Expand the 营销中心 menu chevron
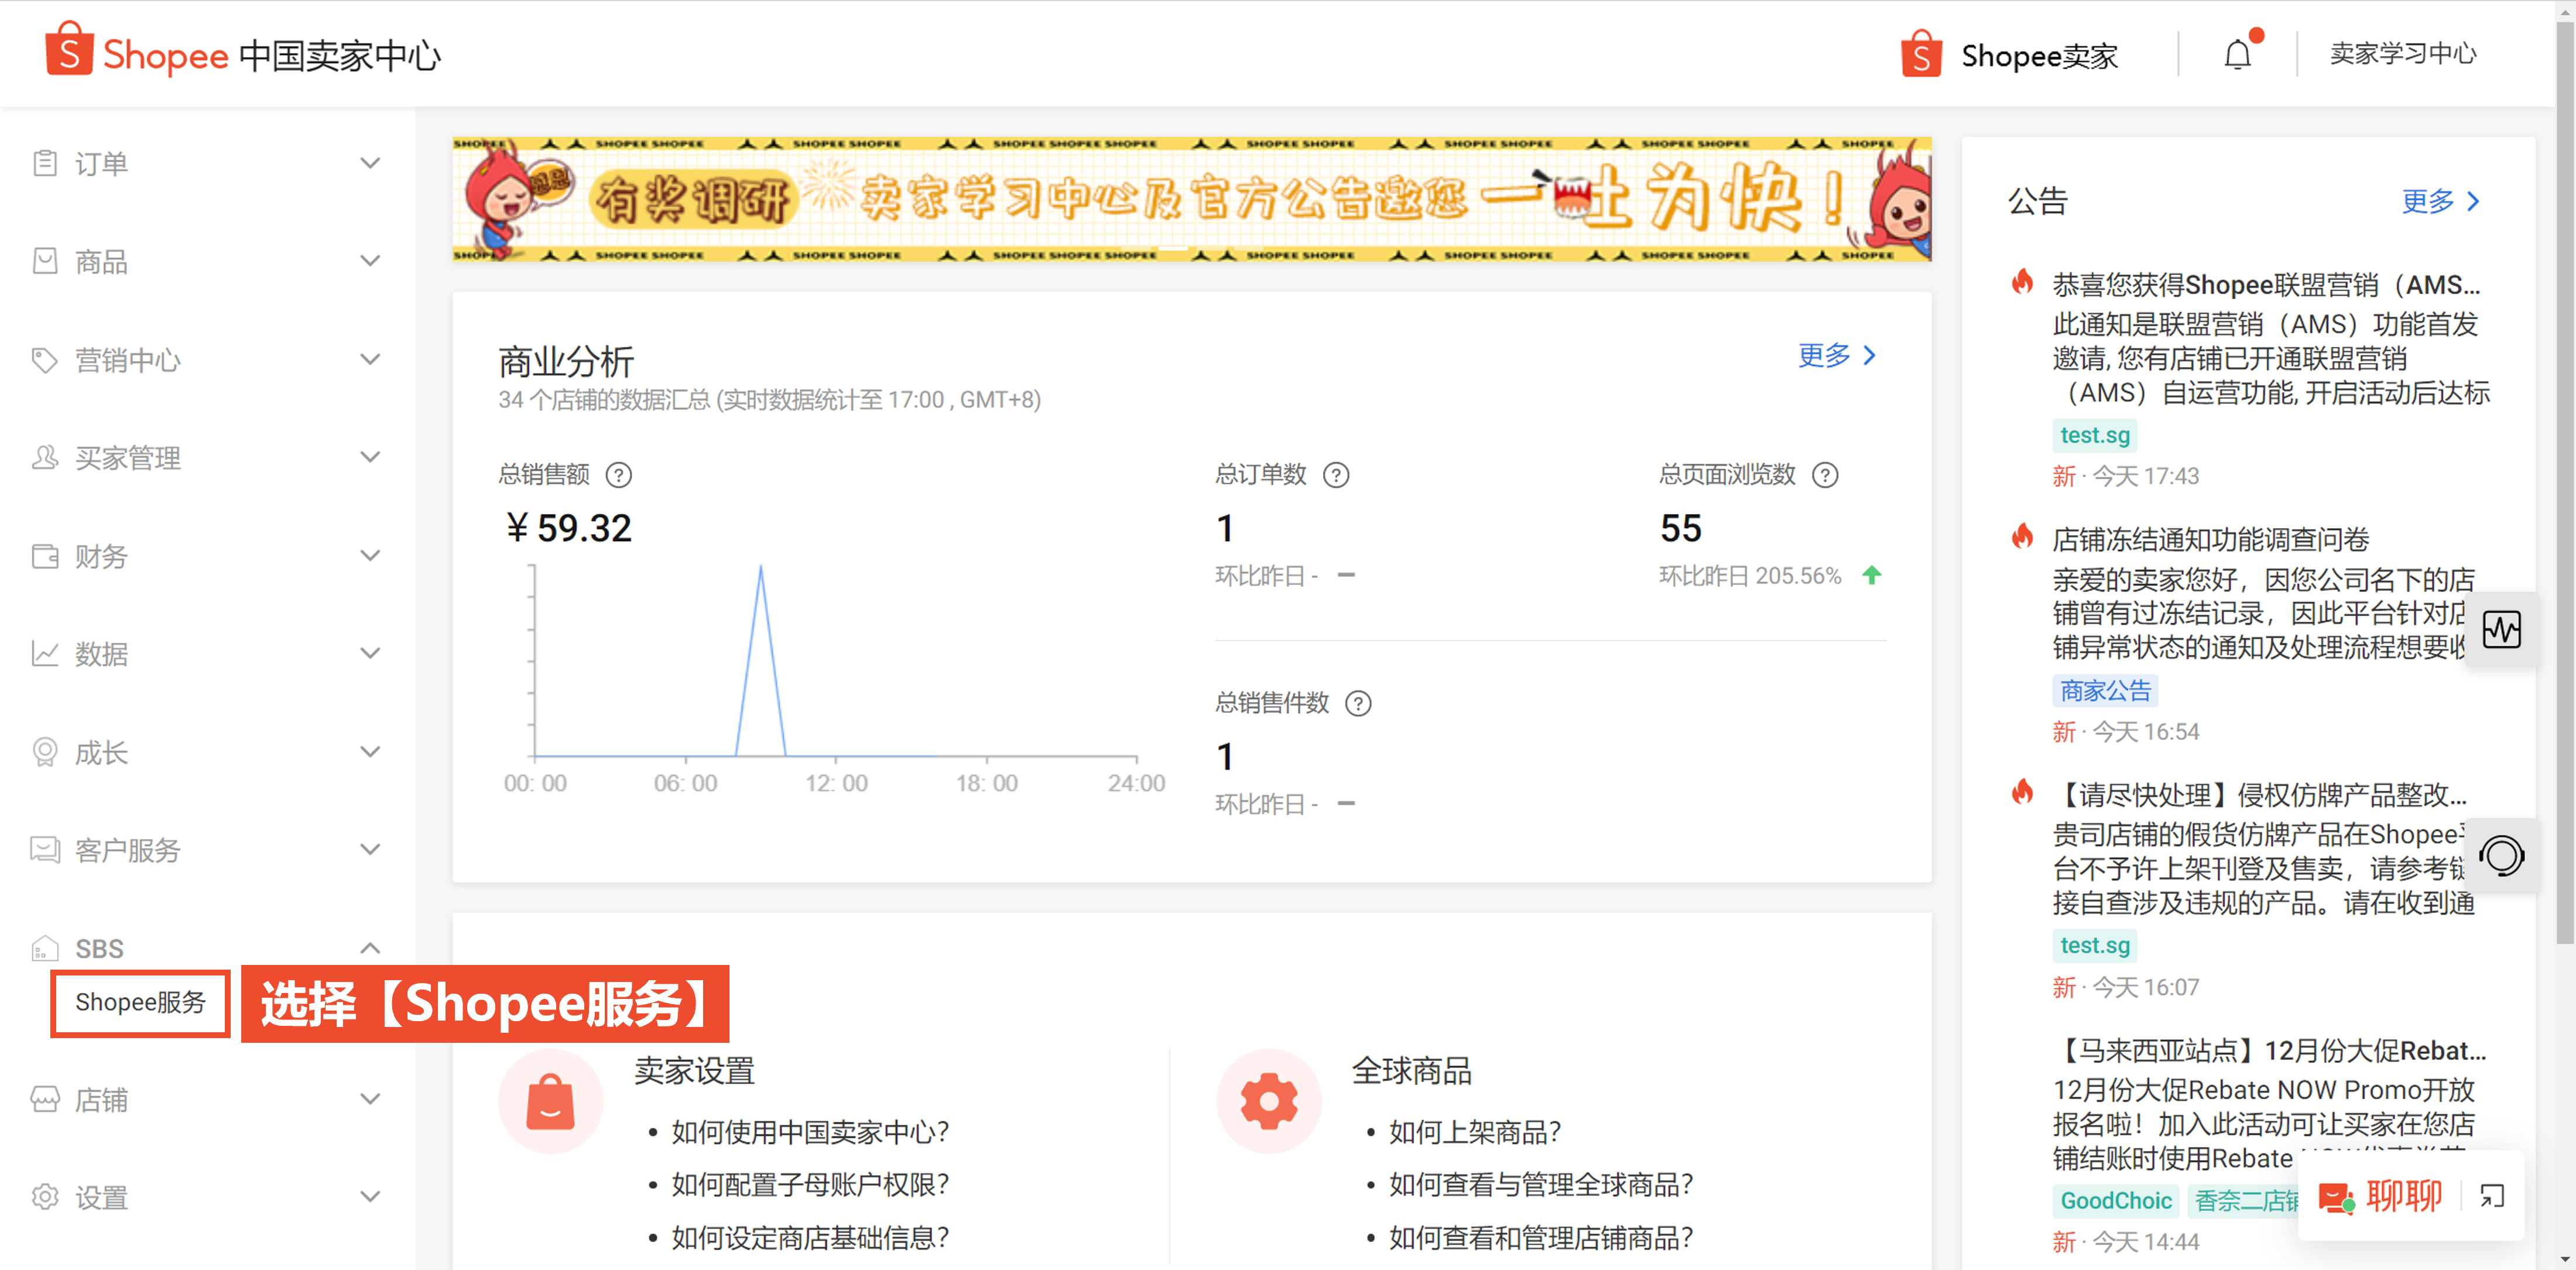 [370, 359]
